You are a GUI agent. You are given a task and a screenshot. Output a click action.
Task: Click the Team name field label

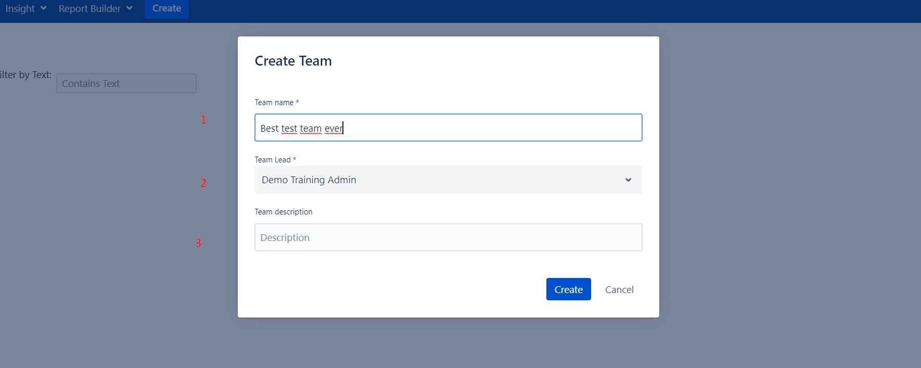click(x=274, y=103)
